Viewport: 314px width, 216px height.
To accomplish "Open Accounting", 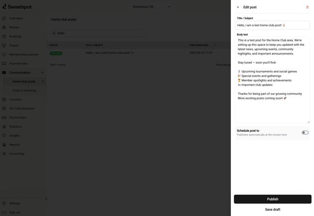I will [17, 154].
